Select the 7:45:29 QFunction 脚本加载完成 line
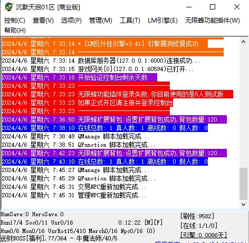The height and width of the screenshot is (243, 249). tap(79, 178)
